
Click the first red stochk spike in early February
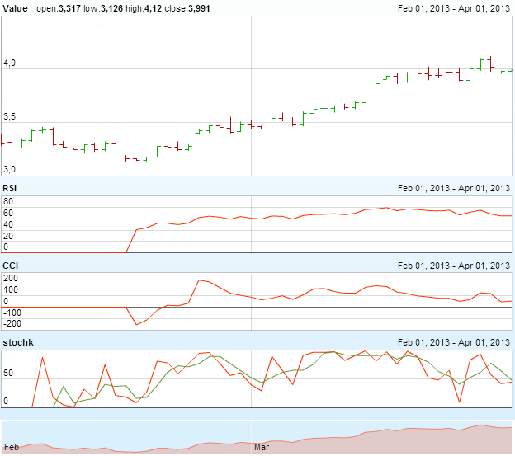click(42, 358)
